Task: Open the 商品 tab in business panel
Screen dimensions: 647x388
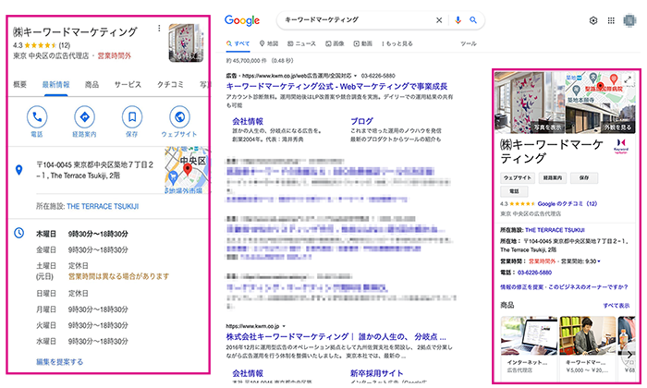Action: 92,84
